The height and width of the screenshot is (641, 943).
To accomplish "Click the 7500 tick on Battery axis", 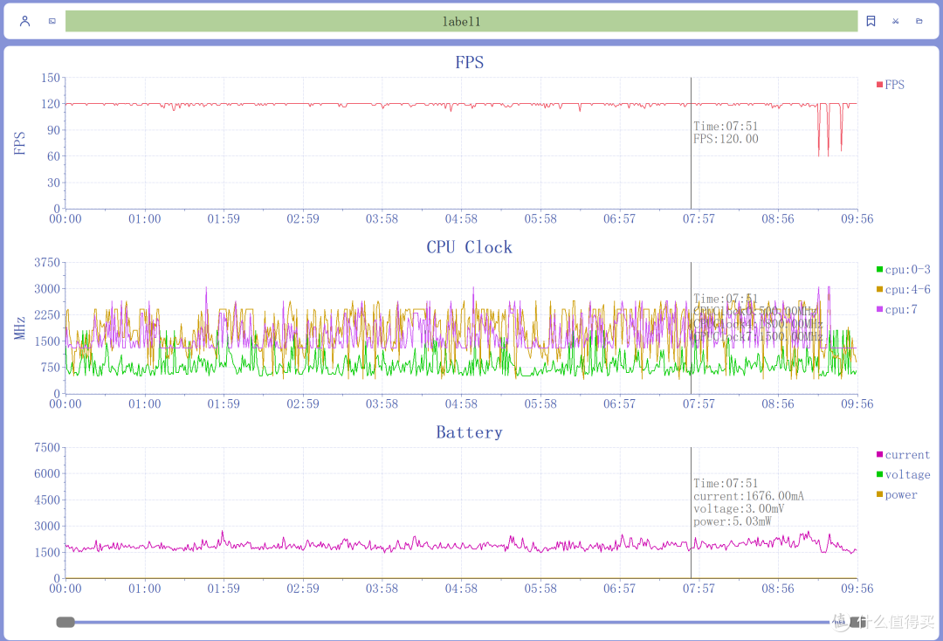I will point(47,447).
